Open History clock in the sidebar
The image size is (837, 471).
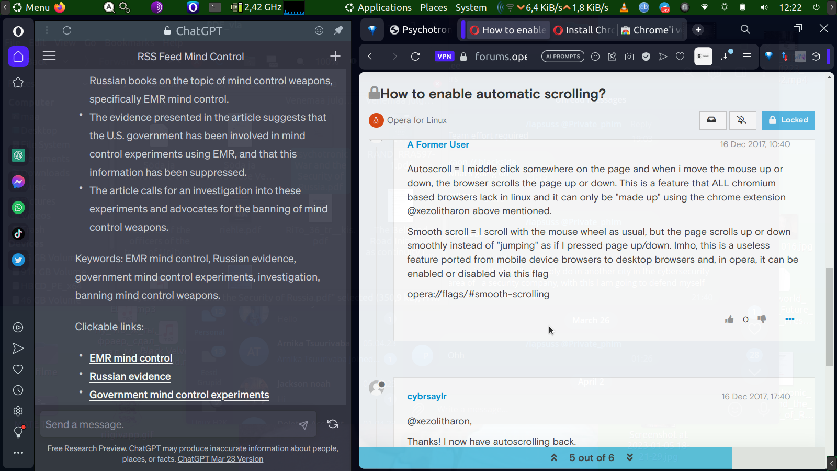(18, 390)
